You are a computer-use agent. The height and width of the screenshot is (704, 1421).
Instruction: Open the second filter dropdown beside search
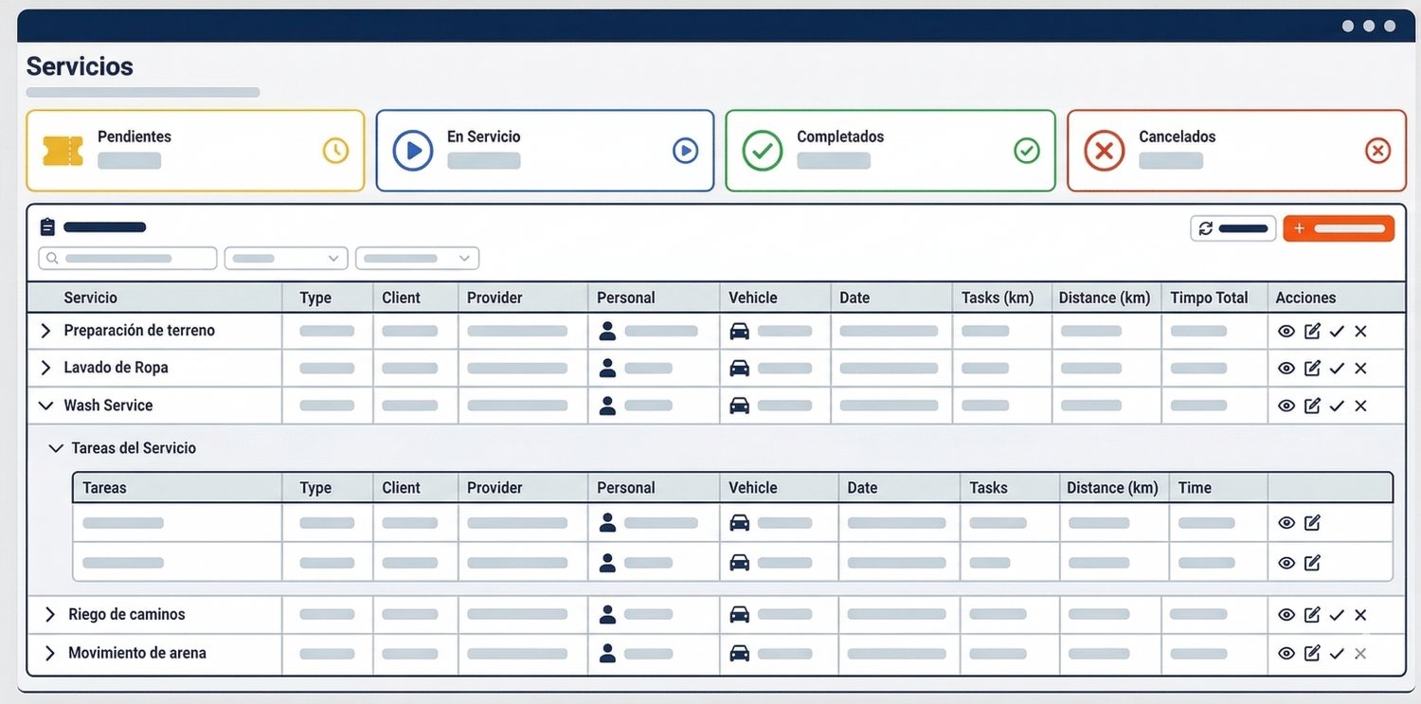[x=417, y=259]
